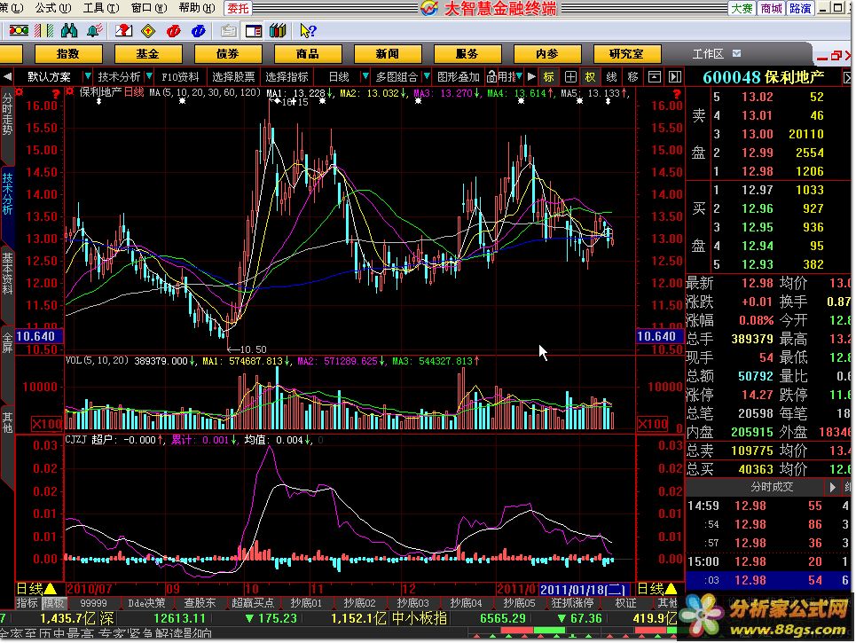Toggle the 移 move button
The width and height of the screenshot is (856, 643).
632,76
